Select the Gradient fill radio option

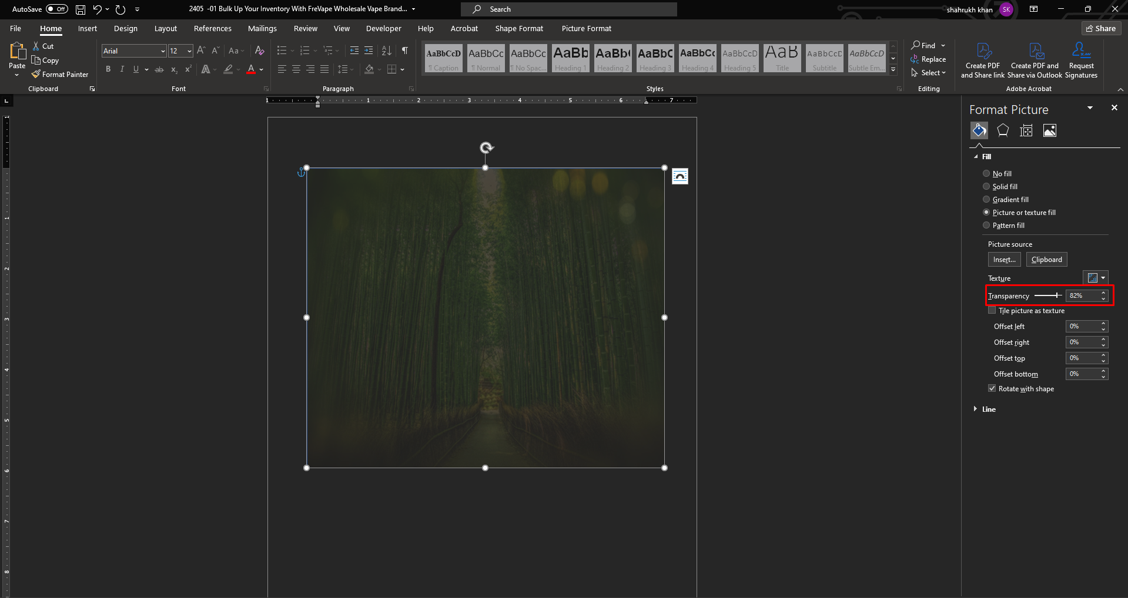[986, 200]
